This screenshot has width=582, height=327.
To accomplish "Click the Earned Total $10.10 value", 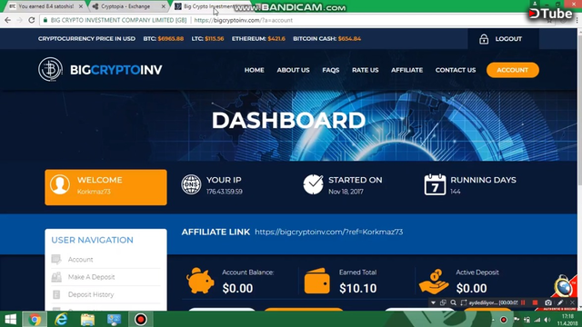I will [x=357, y=288].
